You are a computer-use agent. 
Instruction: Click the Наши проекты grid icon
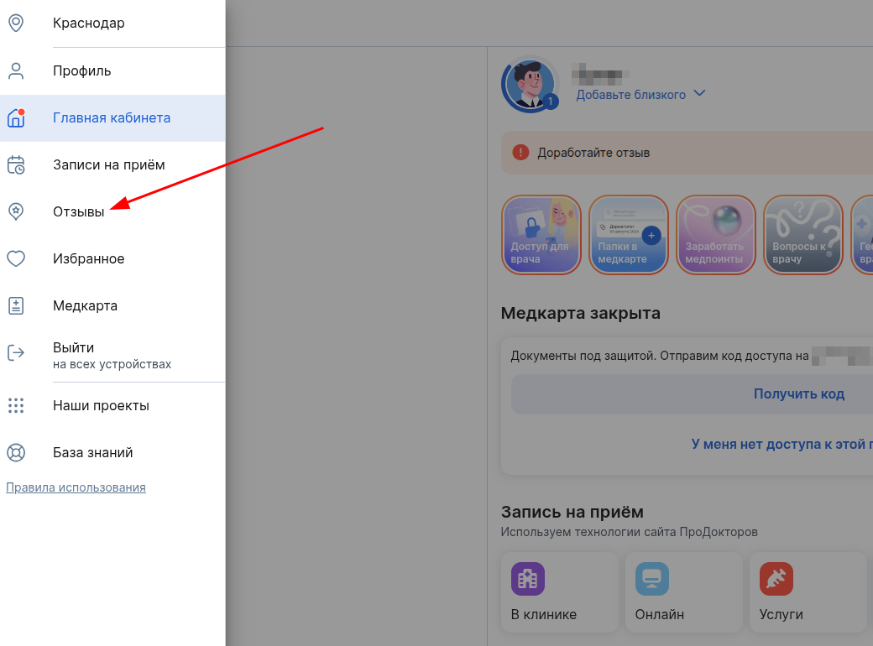tap(16, 405)
